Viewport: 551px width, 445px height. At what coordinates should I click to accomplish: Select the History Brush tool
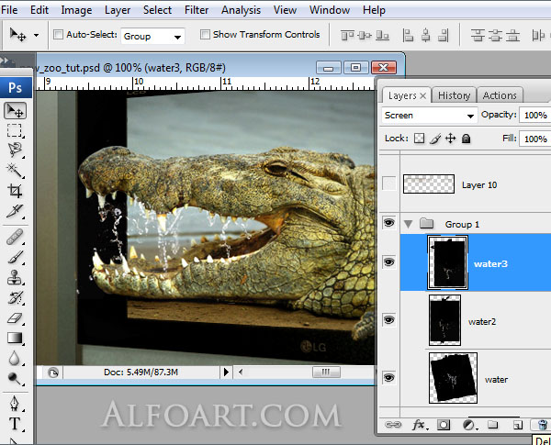pos(15,298)
